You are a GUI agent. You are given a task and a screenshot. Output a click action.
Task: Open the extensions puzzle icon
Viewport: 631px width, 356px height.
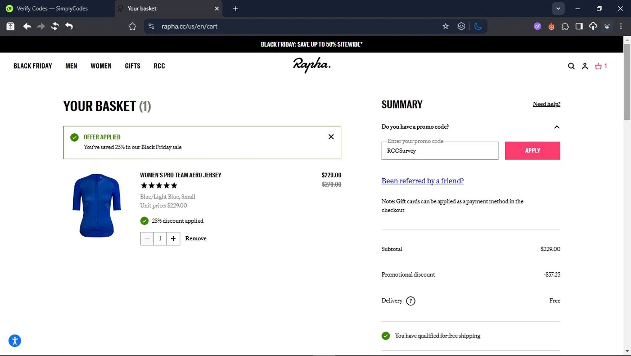(x=565, y=26)
